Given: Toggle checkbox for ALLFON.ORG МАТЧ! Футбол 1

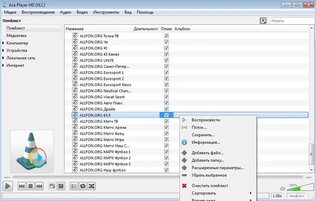Looking at the screenshot, I should 166,151.
